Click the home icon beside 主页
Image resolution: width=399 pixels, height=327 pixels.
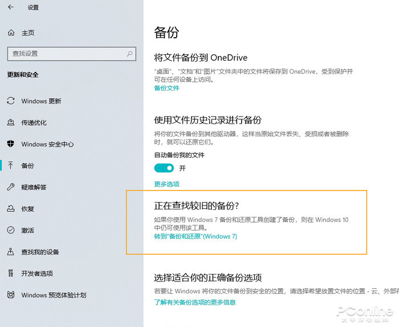pos(11,33)
